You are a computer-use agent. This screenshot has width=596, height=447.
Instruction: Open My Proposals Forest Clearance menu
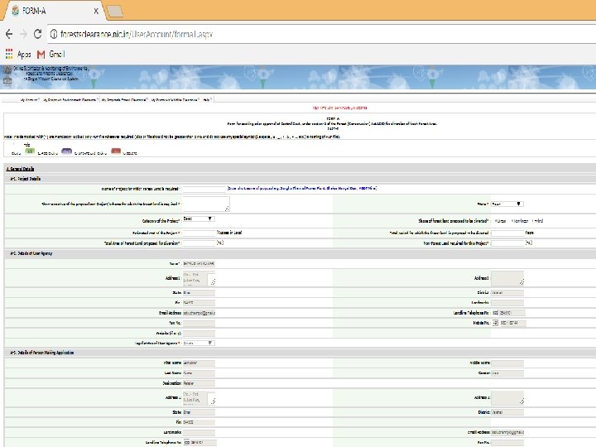pos(124,99)
